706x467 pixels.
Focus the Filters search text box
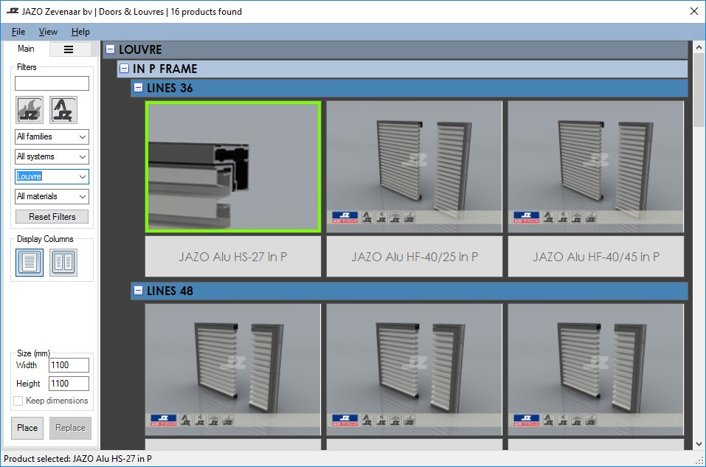click(x=52, y=83)
